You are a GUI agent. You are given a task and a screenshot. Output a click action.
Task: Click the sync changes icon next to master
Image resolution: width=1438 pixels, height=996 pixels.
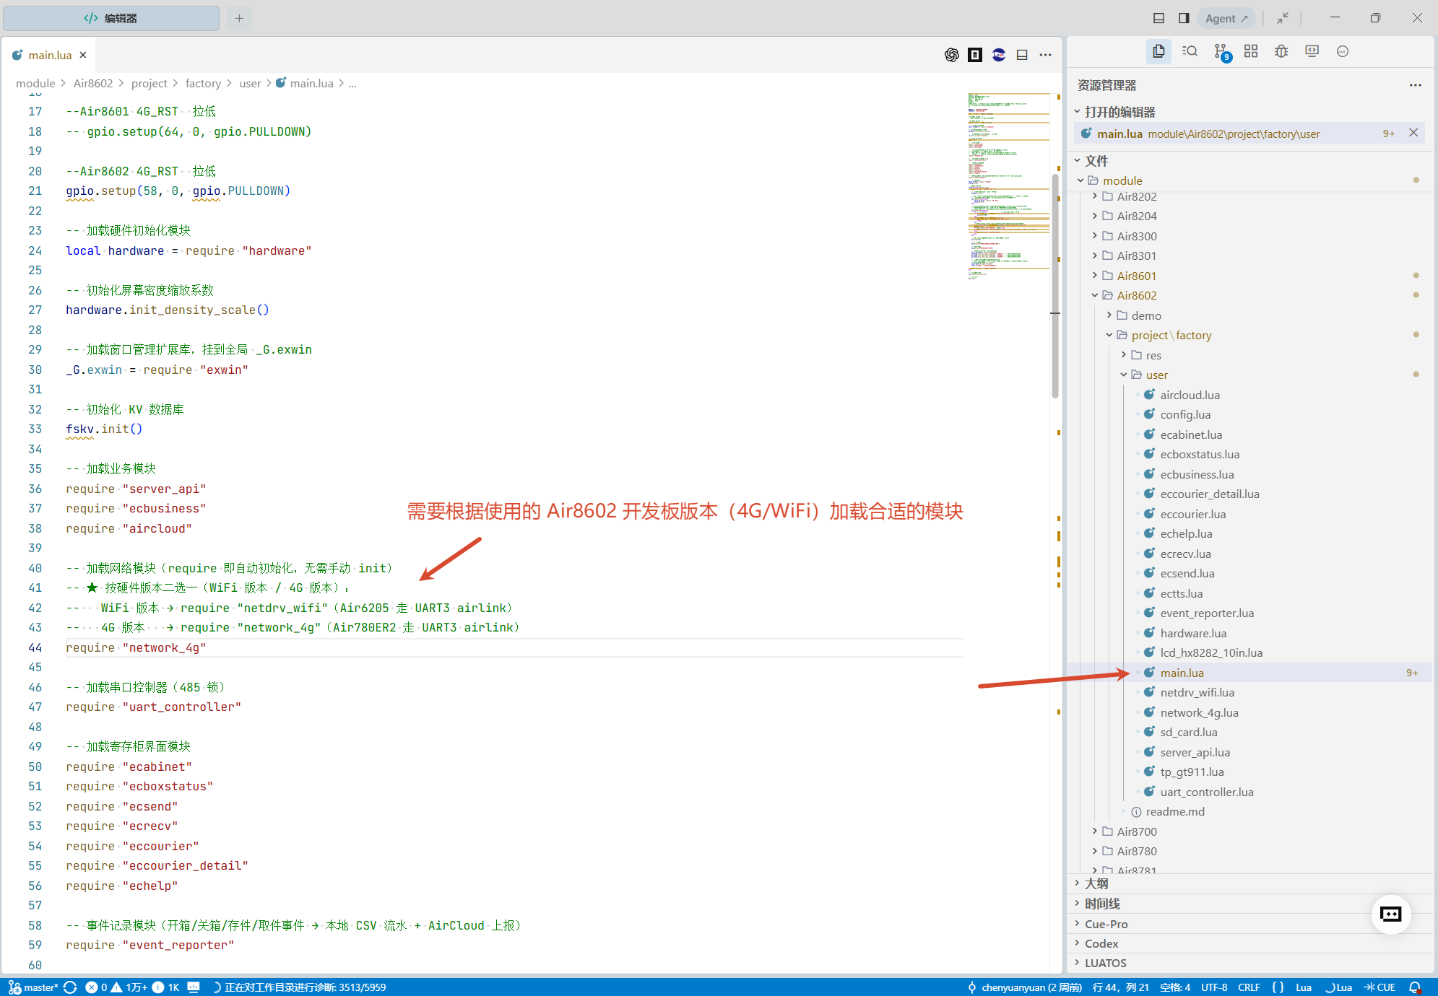[x=70, y=987]
